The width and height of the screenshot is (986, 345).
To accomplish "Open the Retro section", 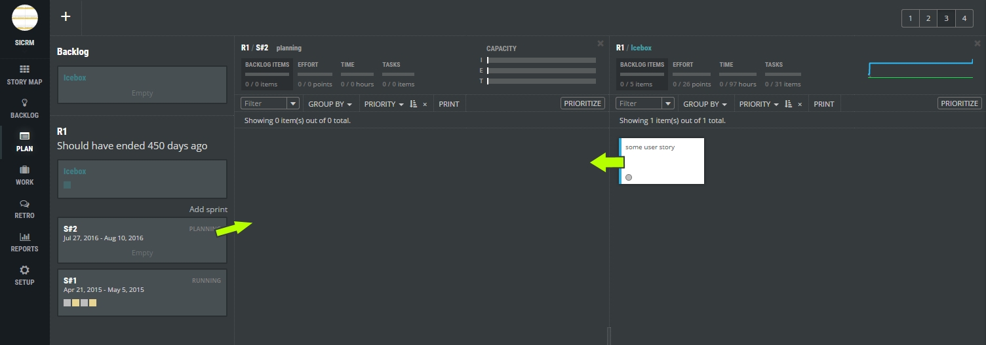I will click(x=25, y=209).
